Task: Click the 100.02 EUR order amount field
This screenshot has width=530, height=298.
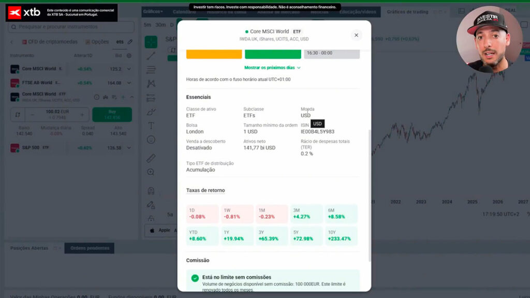Action: click(57, 114)
